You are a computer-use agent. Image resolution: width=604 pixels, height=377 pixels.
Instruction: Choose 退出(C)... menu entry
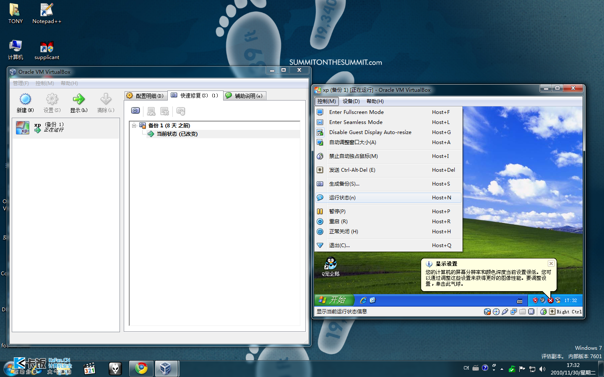coord(388,245)
